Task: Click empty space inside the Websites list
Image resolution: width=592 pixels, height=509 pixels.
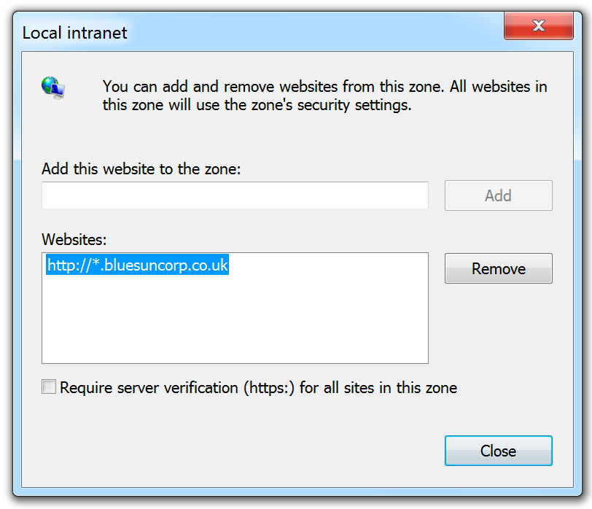Action: point(235,317)
